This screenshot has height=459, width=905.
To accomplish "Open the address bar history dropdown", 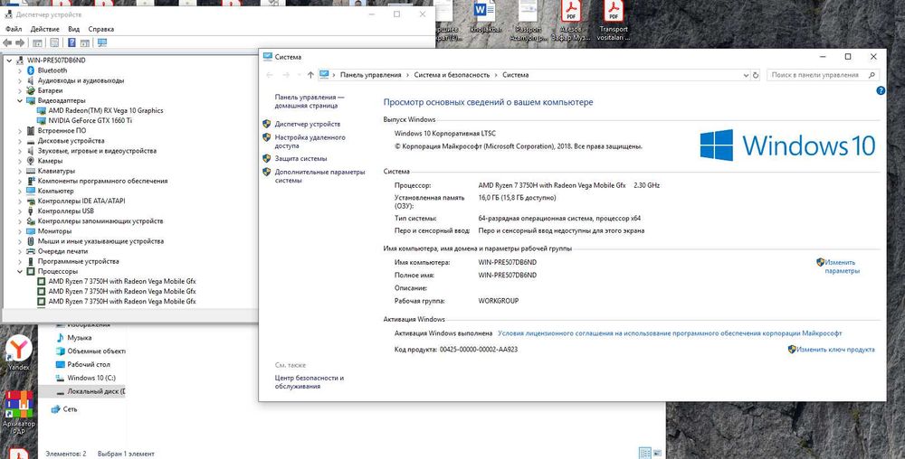I will pyautogui.click(x=746, y=75).
